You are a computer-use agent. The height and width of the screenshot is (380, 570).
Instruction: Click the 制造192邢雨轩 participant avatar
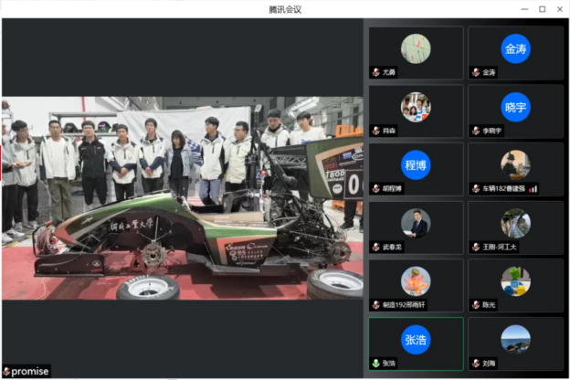tap(416, 281)
